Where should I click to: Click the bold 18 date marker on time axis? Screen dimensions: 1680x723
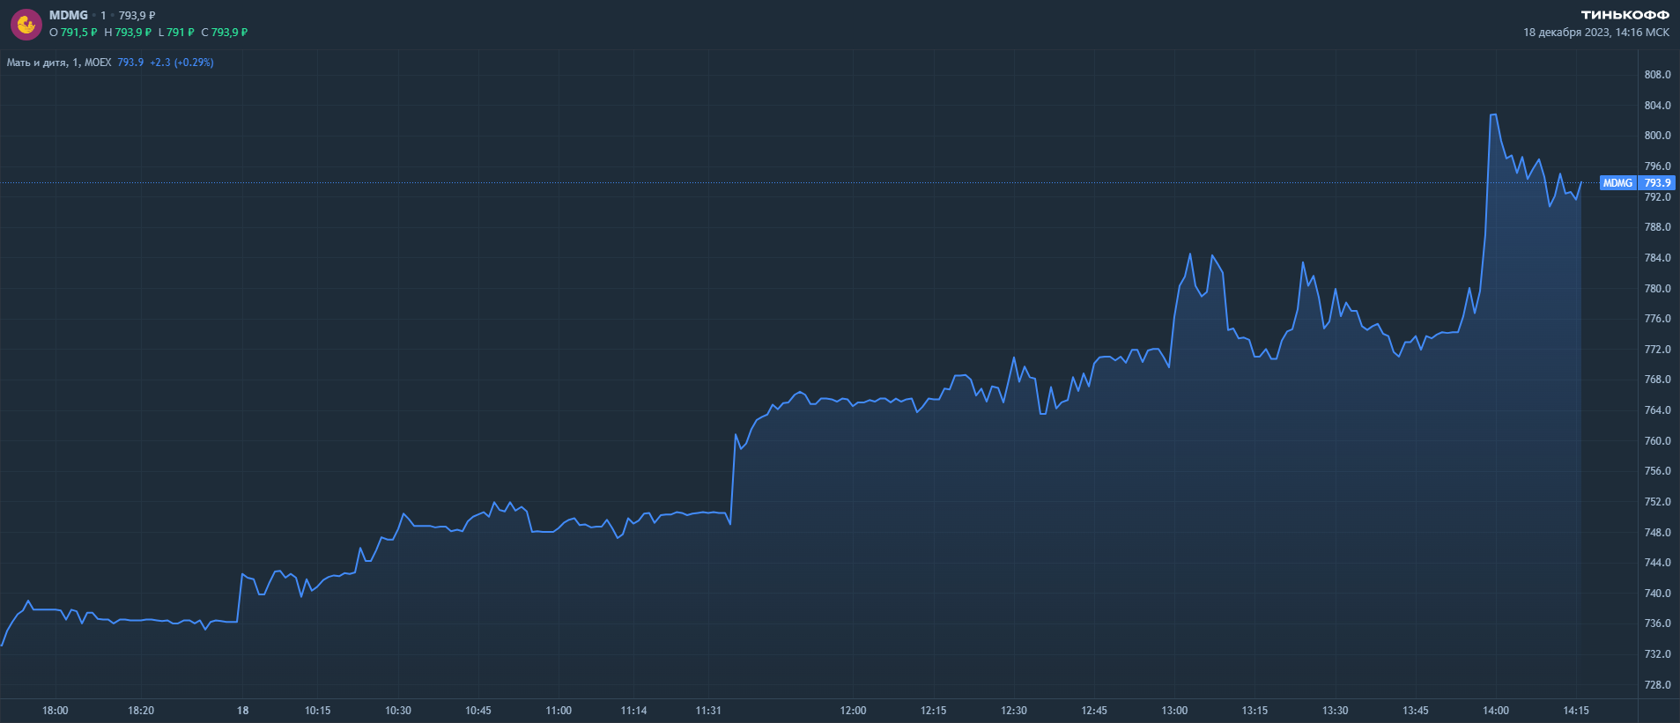click(242, 711)
